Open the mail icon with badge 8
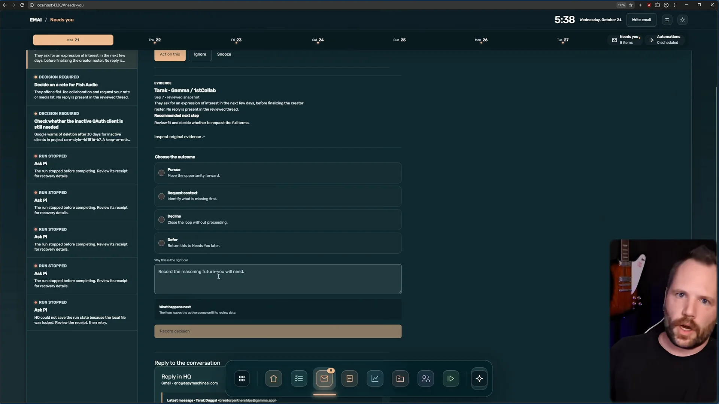The height and width of the screenshot is (404, 719). (x=324, y=379)
